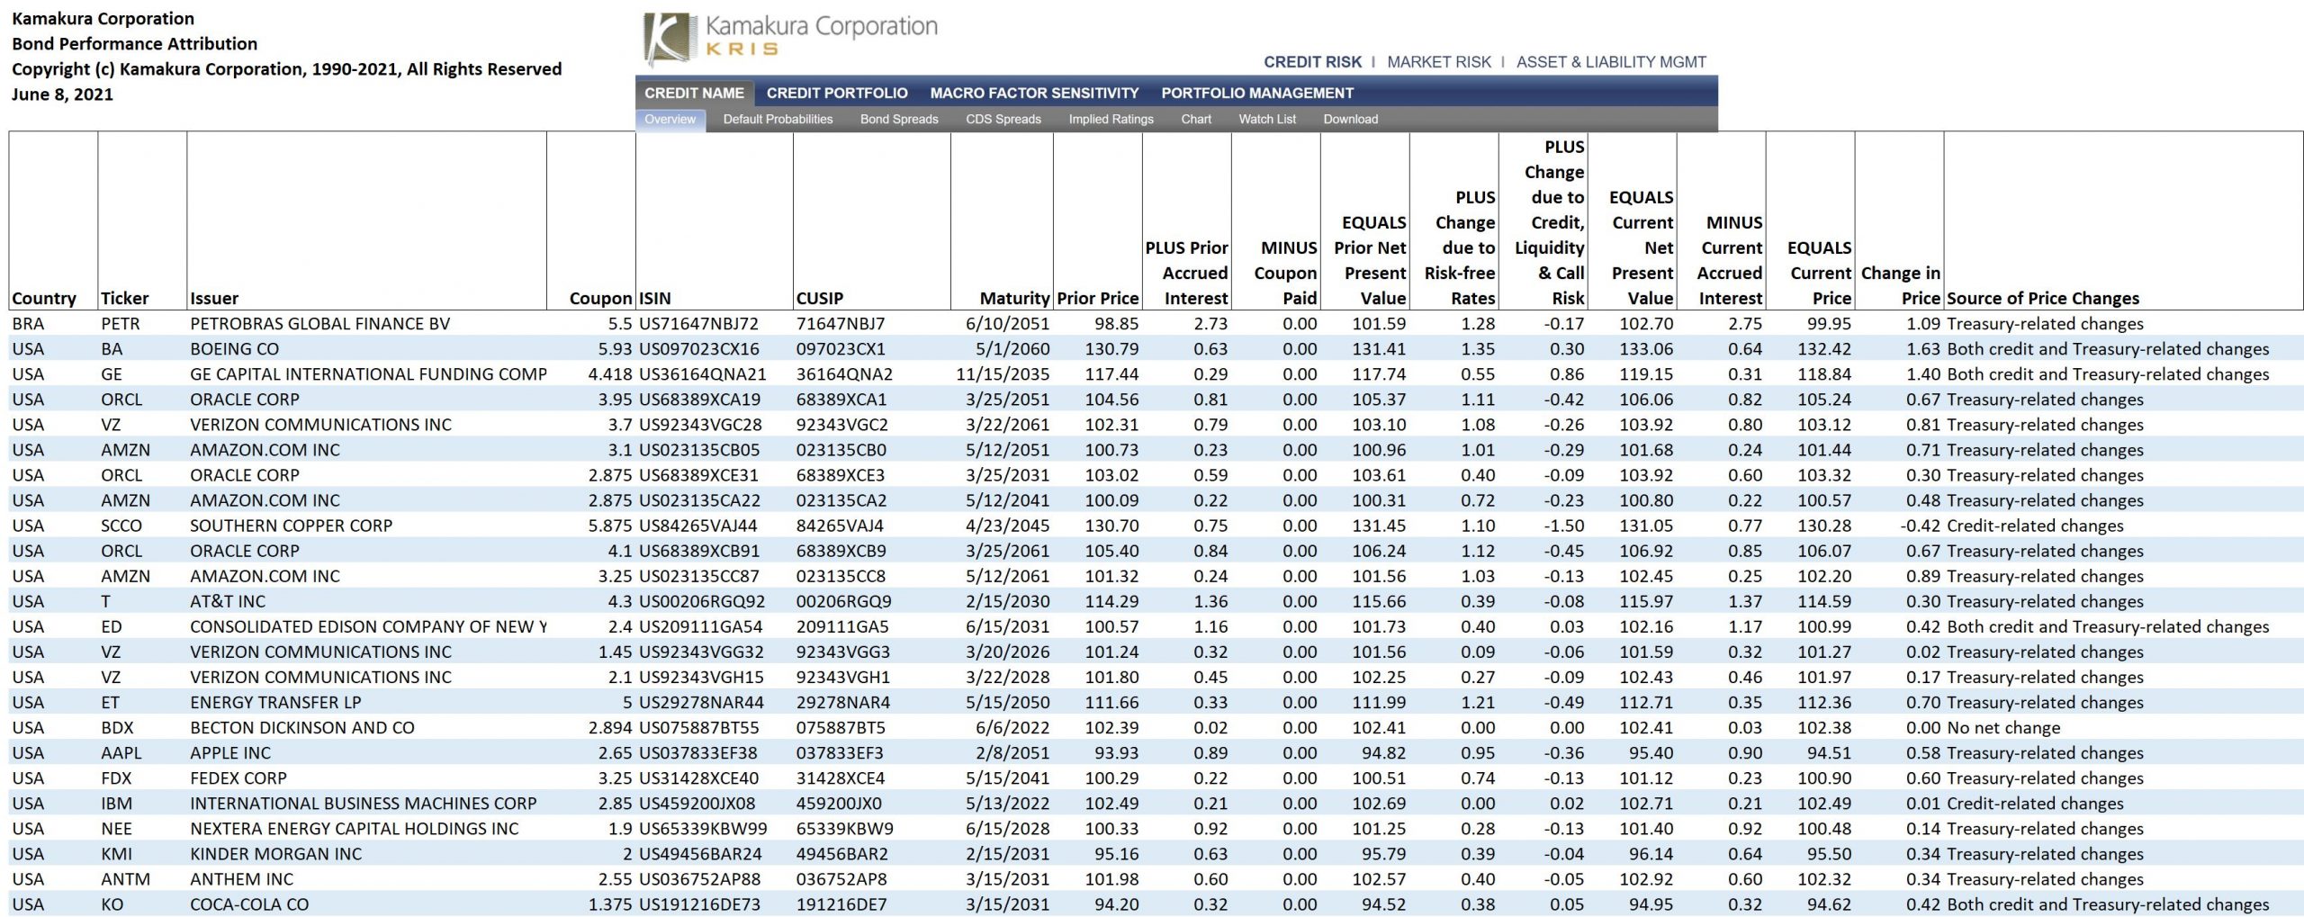The width and height of the screenshot is (2304, 917).
Task: Open the Bond Spreads sub-tab
Action: (898, 119)
